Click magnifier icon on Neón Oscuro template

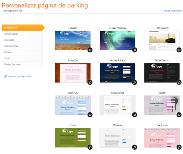pyautogui.click(x=179, y=83)
